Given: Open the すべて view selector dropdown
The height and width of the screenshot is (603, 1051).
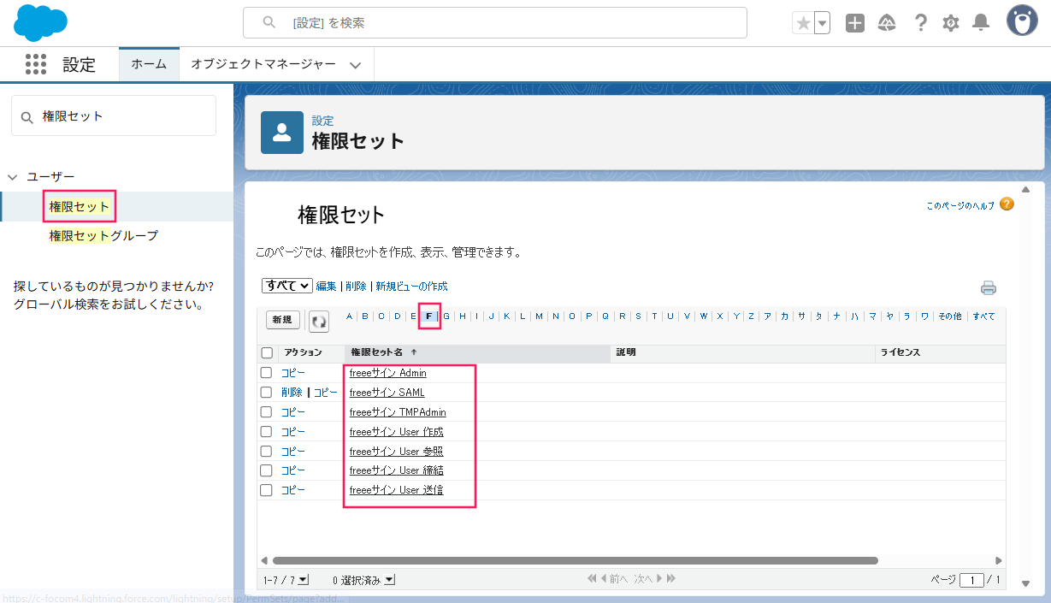Looking at the screenshot, I should [287, 286].
